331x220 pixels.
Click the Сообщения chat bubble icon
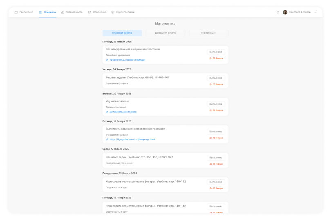pos(89,12)
